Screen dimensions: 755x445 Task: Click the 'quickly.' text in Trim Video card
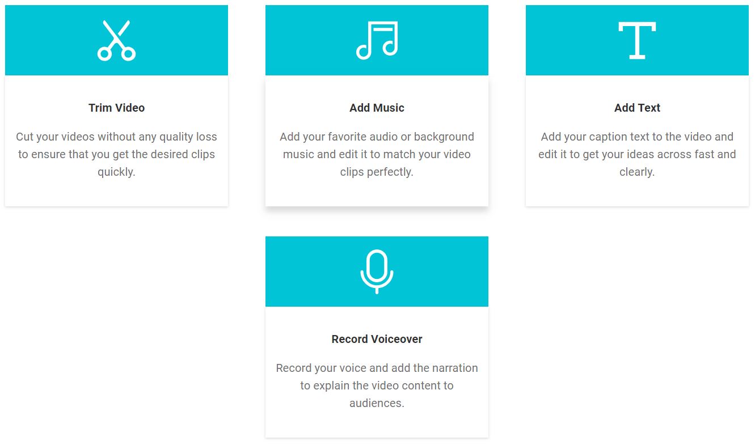tap(116, 172)
